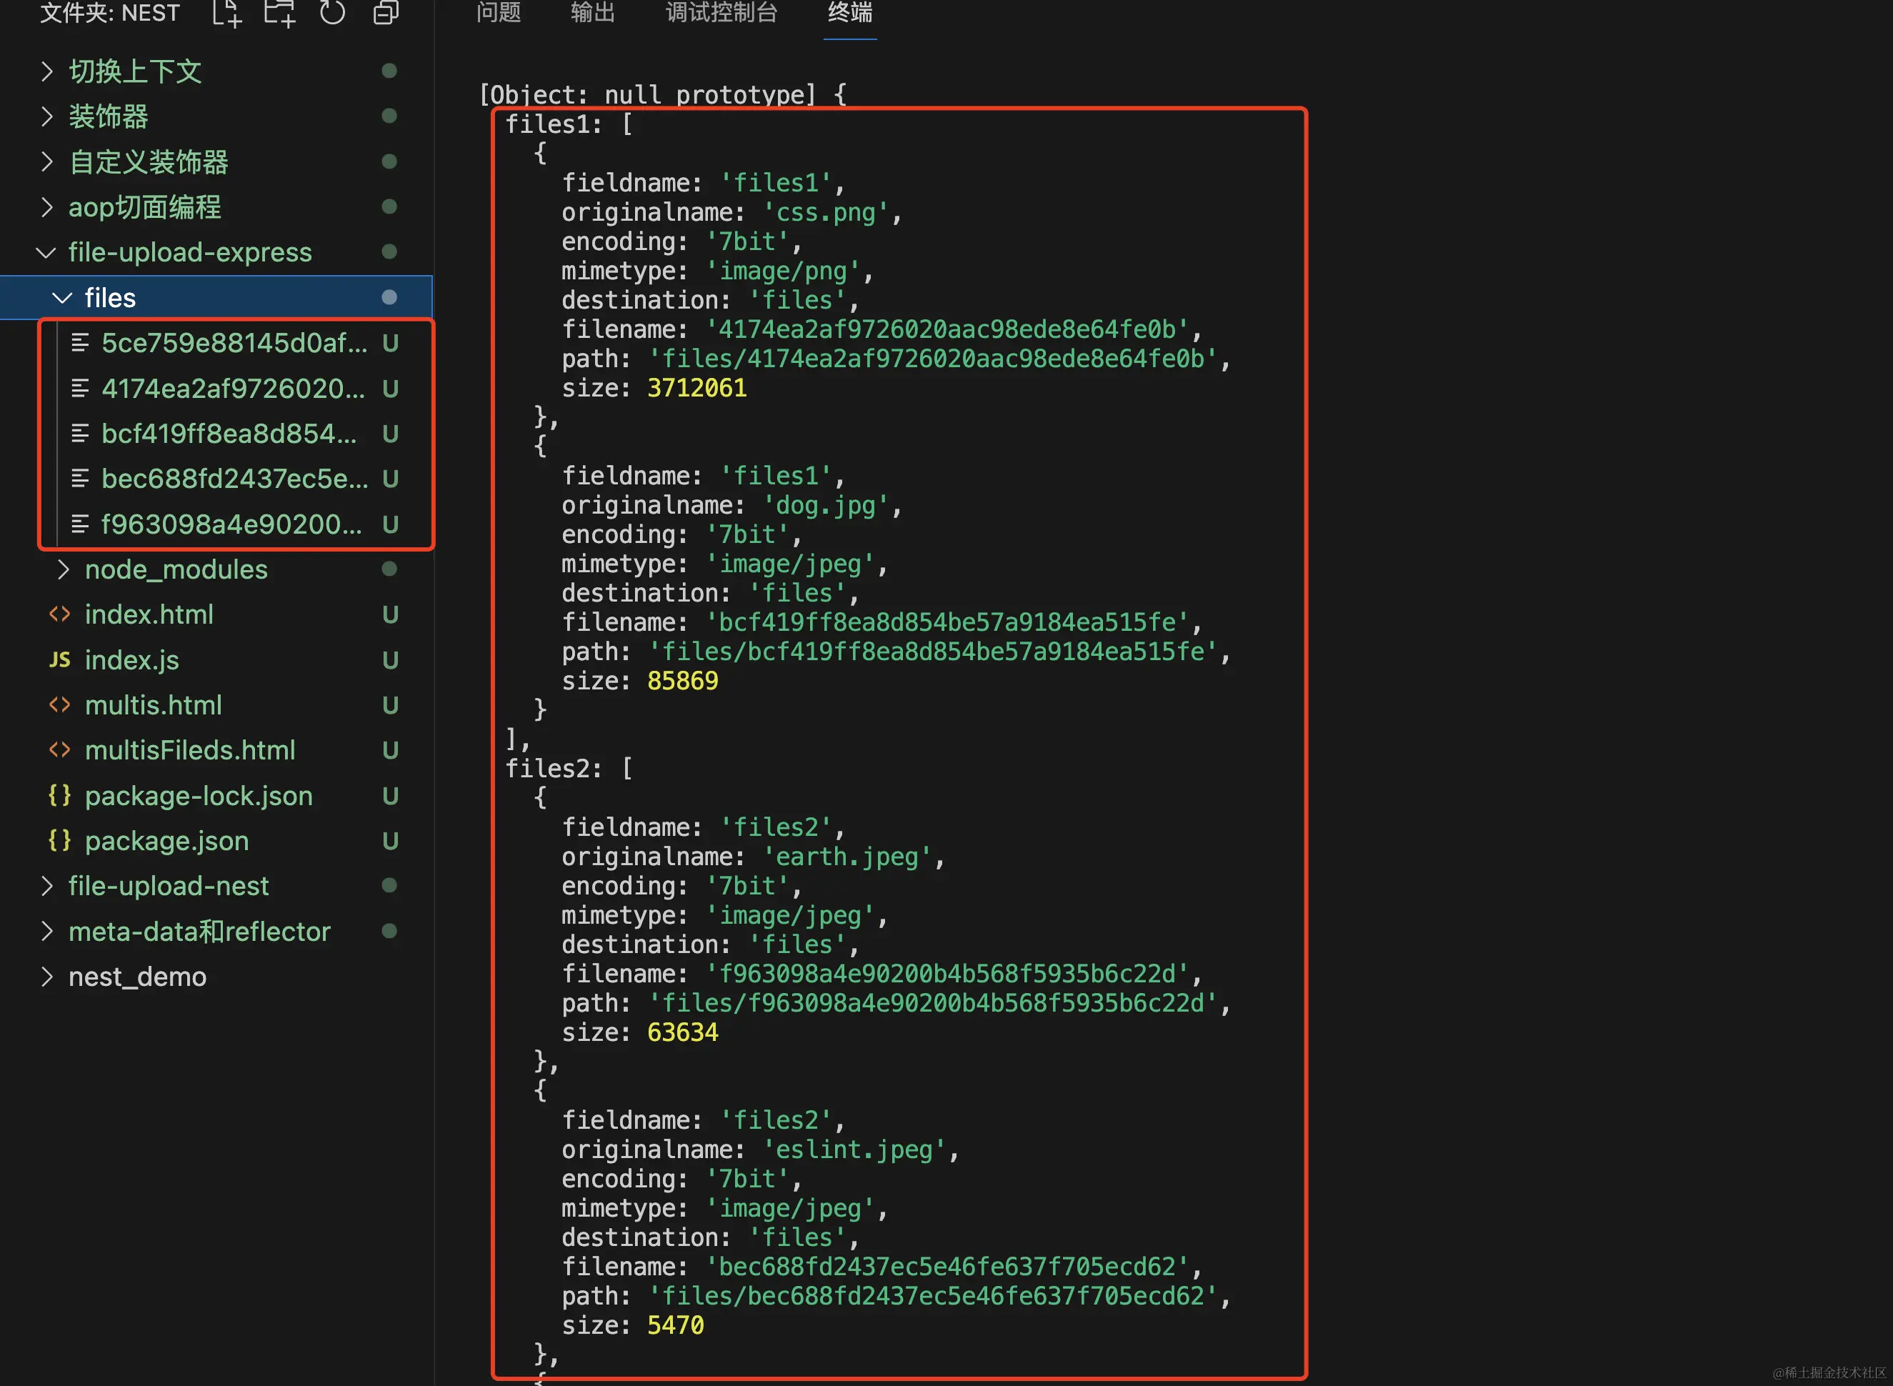1893x1386 pixels.
Task: Open multis.html file
Action: point(153,704)
